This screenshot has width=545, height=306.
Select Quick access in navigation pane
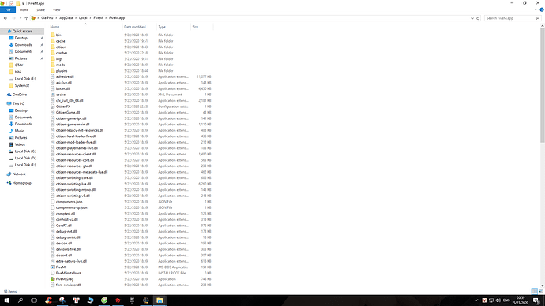(x=22, y=32)
